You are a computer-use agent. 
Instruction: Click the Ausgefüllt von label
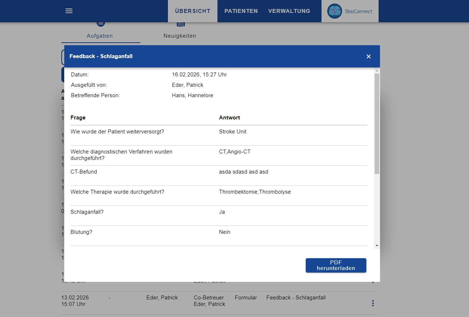pyautogui.click(x=89, y=85)
